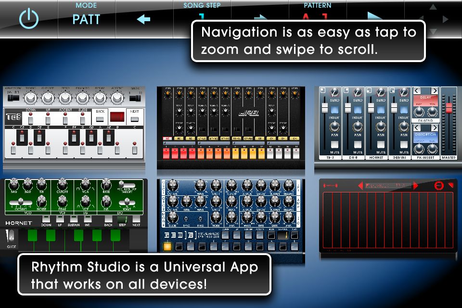Click the TB-3 Decay knob
Image resolution: width=462 pixels, height=308 pixels.
(x=100, y=98)
